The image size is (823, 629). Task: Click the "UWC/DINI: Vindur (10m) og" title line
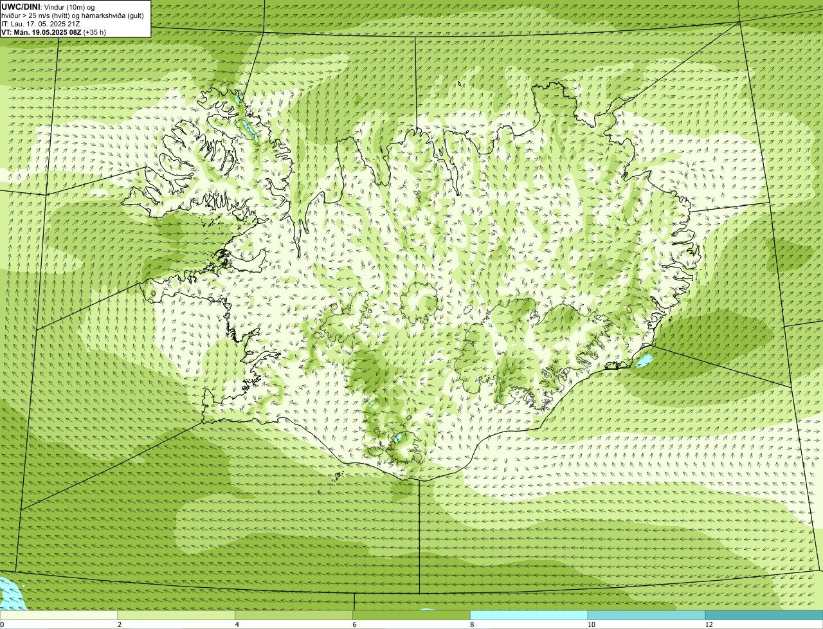click(48, 7)
